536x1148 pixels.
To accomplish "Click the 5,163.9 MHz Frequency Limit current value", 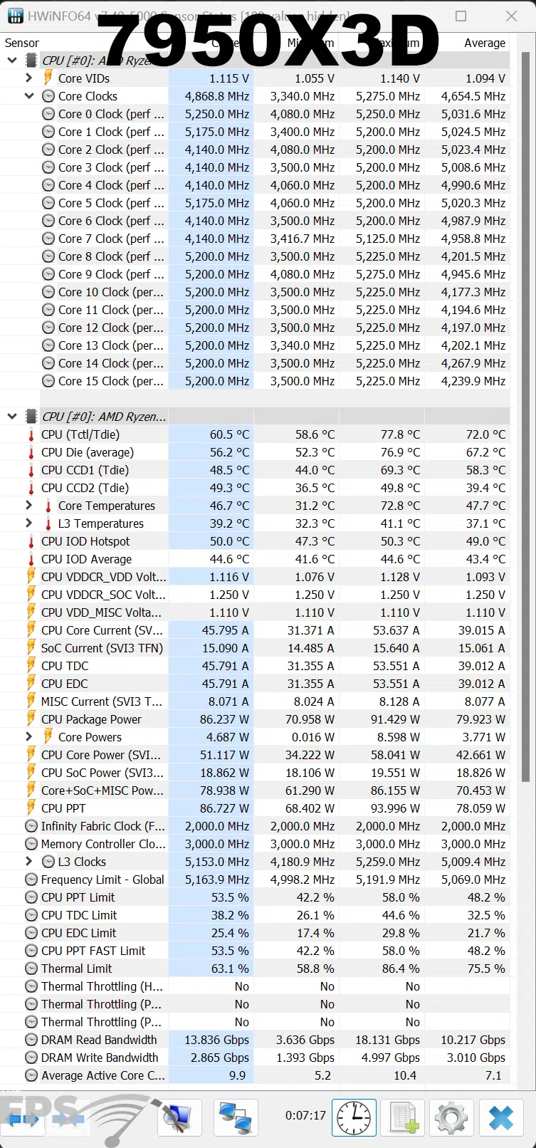I will tap(217, 880).
